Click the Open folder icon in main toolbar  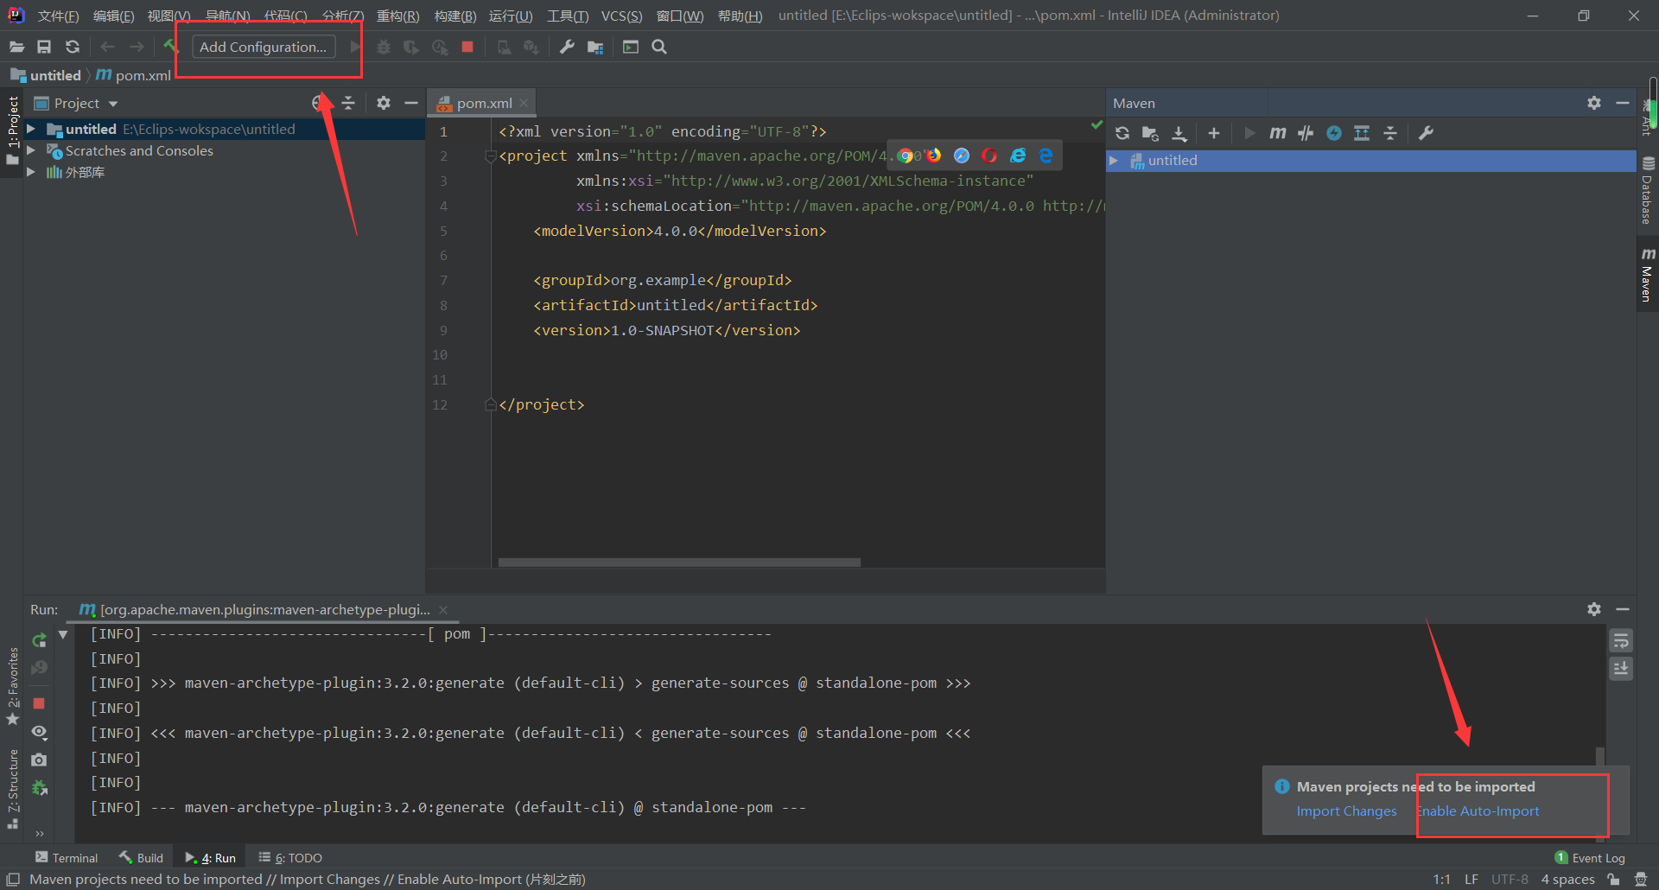(16, 47)
